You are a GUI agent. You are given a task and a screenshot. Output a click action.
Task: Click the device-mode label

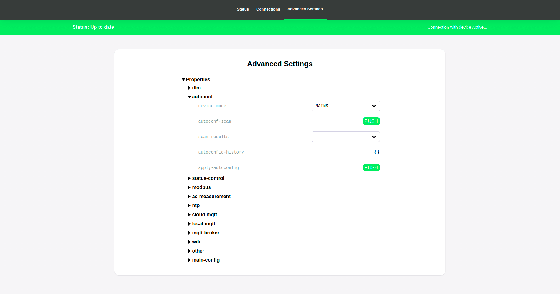(212, 106)
